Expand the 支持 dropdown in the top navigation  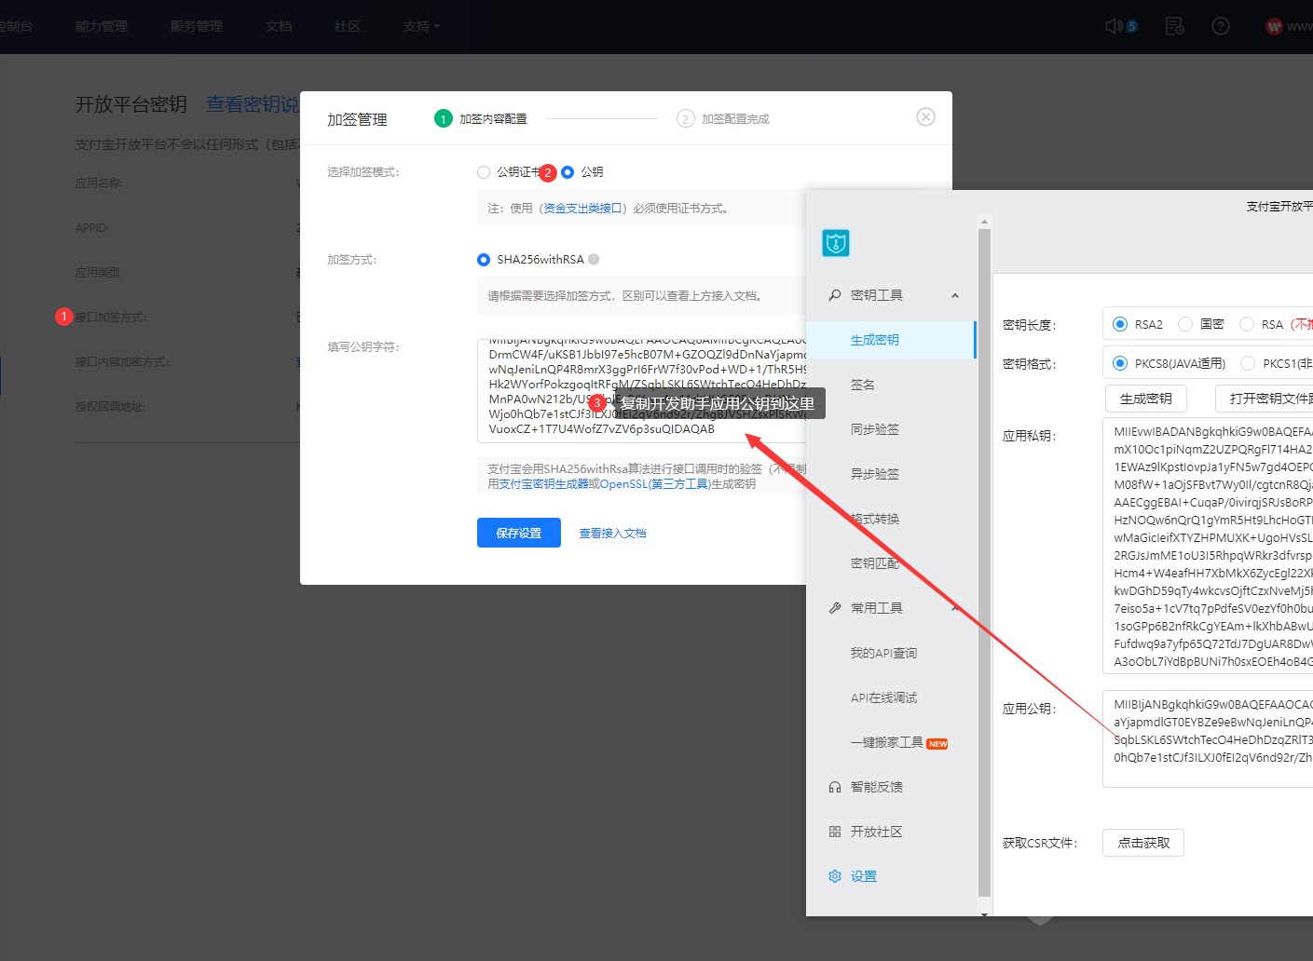tap(421, 26)
